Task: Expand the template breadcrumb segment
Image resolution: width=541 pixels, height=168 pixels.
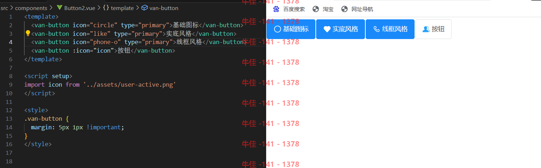Action: (x=122, y=8)
